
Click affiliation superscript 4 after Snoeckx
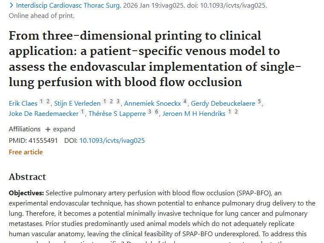pos(185,101)
